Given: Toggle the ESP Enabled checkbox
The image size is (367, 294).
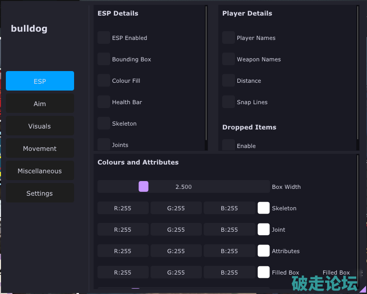Looking at the screenshot, I should coord(104,38).
